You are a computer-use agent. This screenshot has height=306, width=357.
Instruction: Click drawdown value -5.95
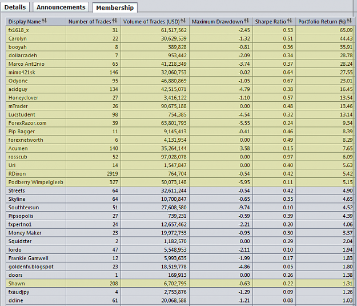[244, 182]
